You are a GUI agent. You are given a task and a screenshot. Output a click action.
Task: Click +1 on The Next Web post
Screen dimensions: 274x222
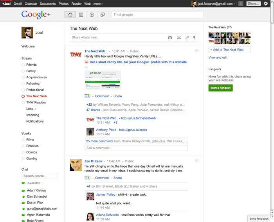pos(87,96)
